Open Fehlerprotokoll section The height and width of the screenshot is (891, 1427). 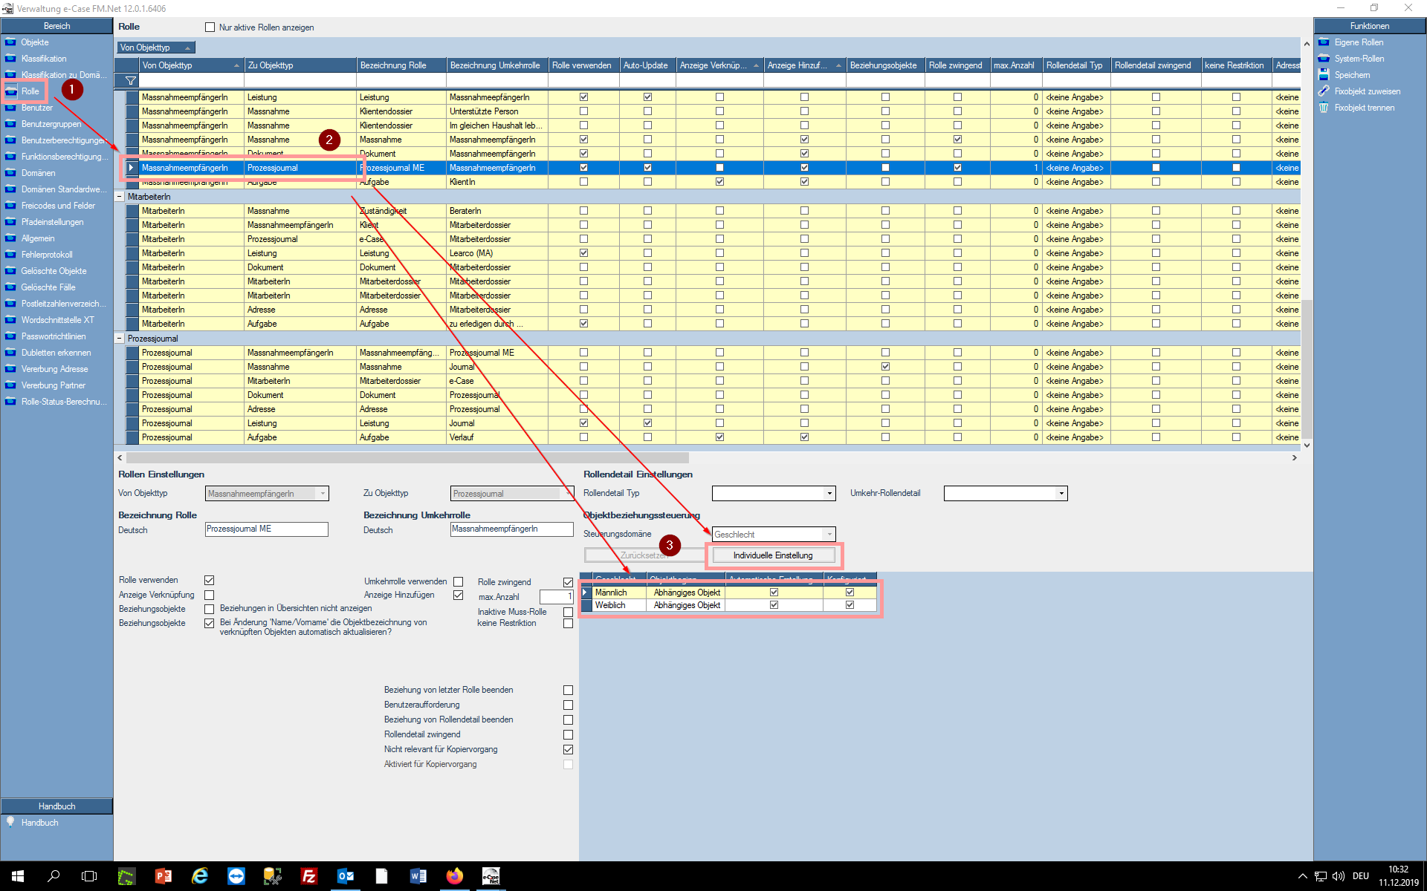click(x=47, y=255)
